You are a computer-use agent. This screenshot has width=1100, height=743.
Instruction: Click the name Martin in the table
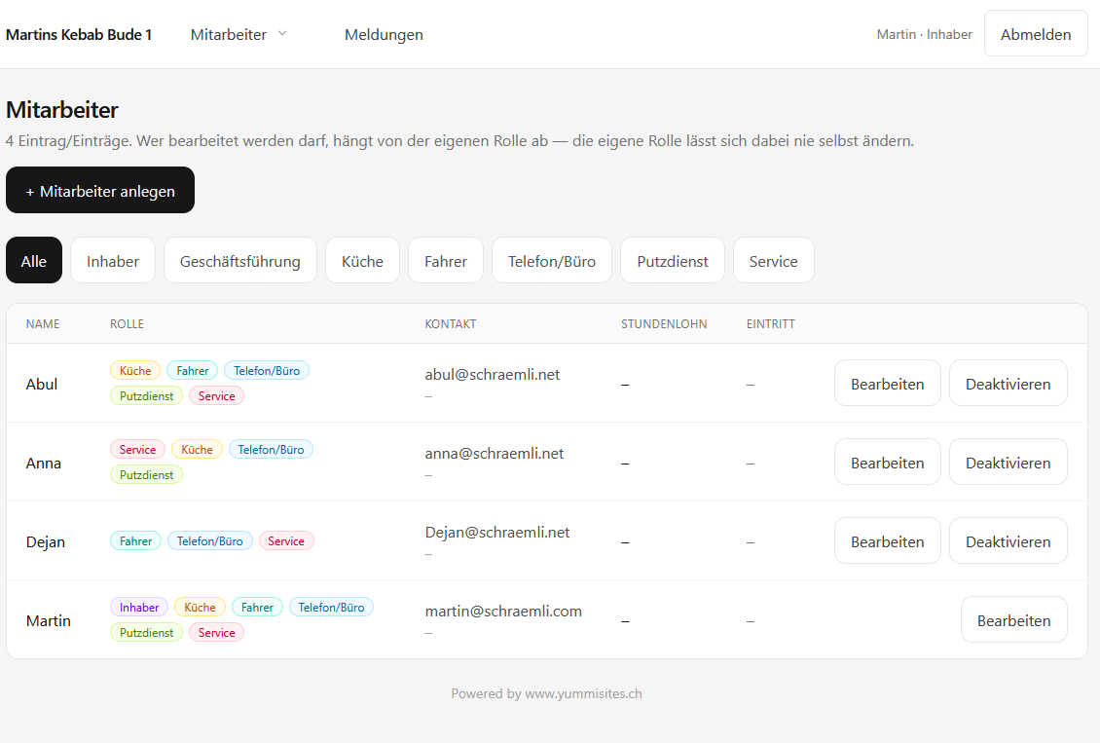(48, 620)
